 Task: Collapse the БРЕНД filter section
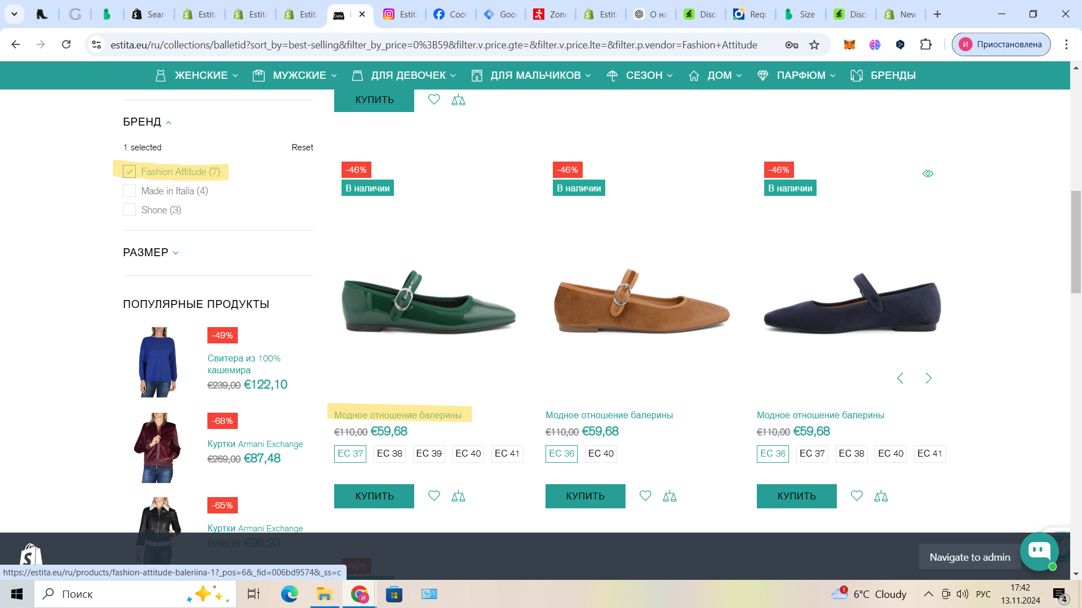pos(147,122)
